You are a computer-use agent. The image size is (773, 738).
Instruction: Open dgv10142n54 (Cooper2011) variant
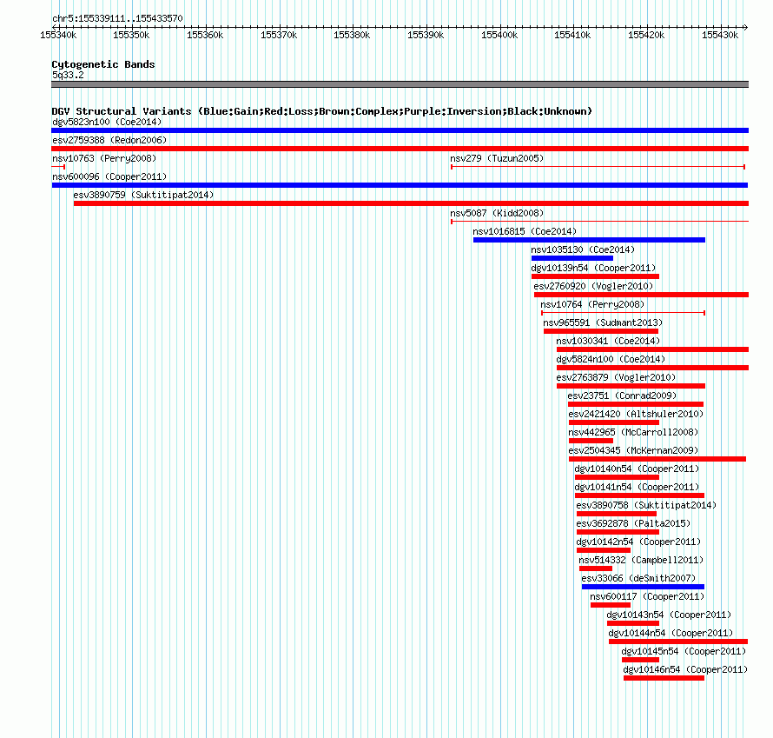(x=638, y=542)
